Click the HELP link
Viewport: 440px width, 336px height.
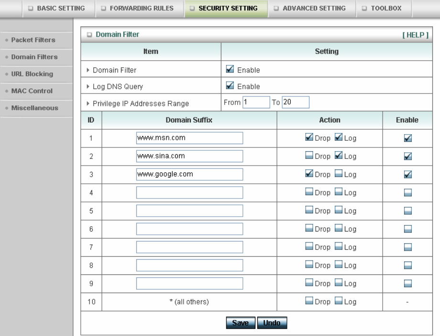tap(415, 35)
